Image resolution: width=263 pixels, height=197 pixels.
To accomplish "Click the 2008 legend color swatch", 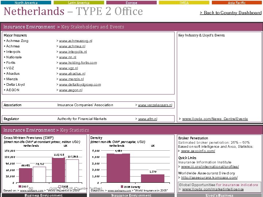I will point(60,186).
